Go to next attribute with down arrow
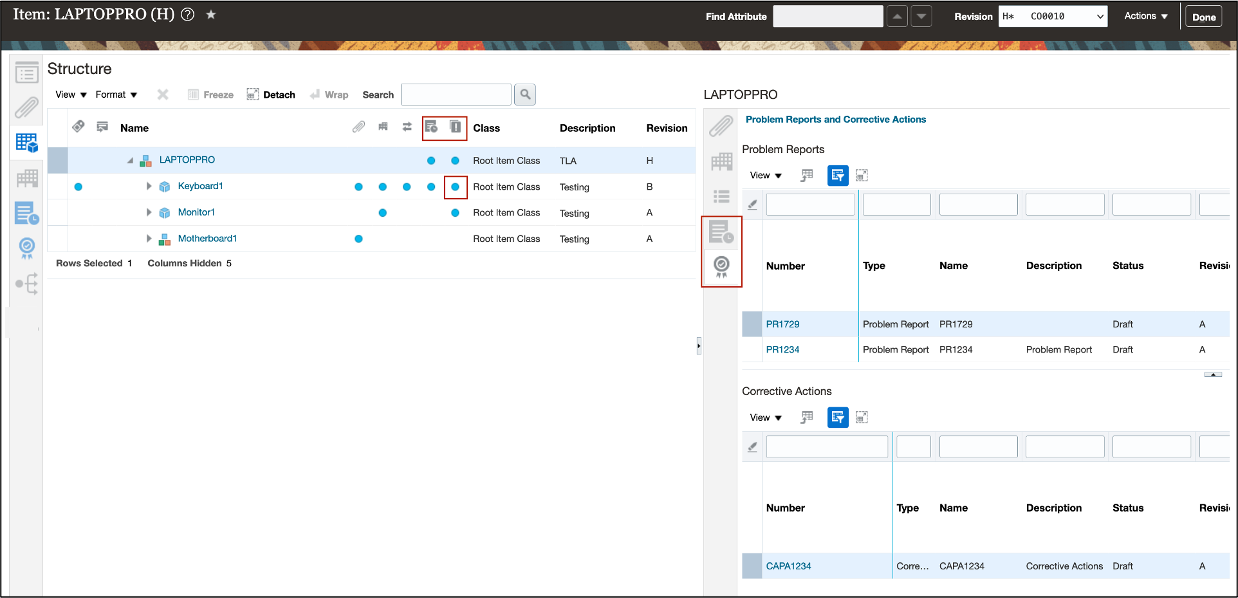The image size is (1238, 598). click(921, 16)
